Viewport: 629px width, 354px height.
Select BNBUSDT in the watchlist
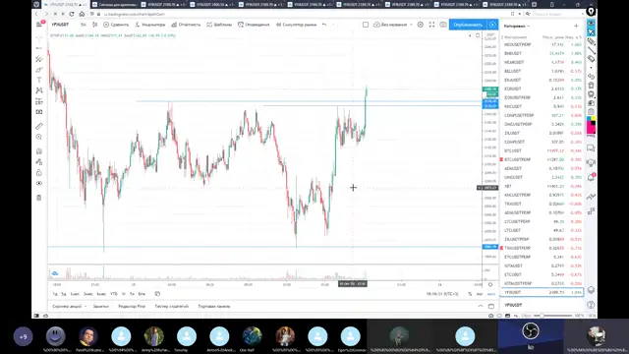coord(542,53)
